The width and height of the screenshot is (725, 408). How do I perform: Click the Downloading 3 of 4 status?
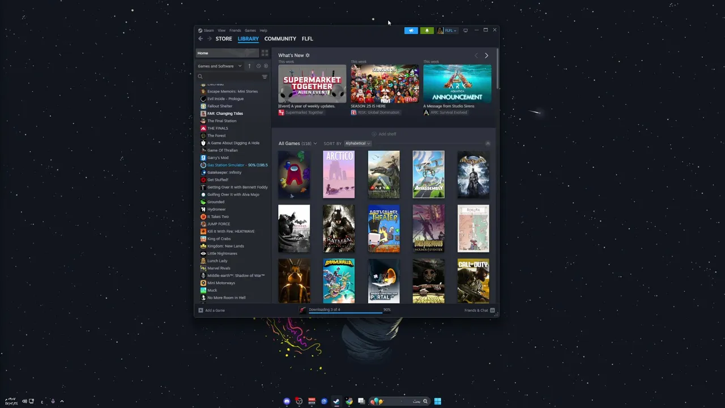325,309
